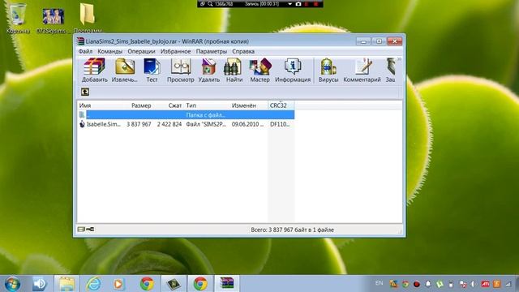The width and height of the screenshot is (519, 292).
Task: Open the Справка menu
Action: (243, 51)
